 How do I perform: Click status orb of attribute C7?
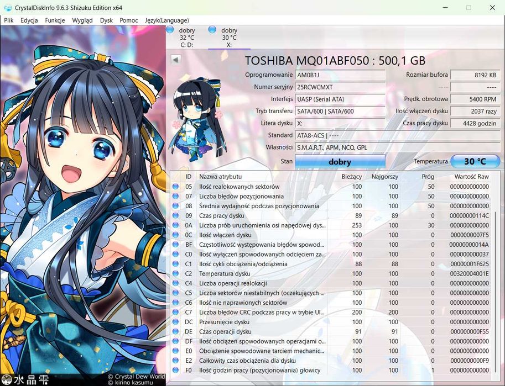tap(175, 312)
